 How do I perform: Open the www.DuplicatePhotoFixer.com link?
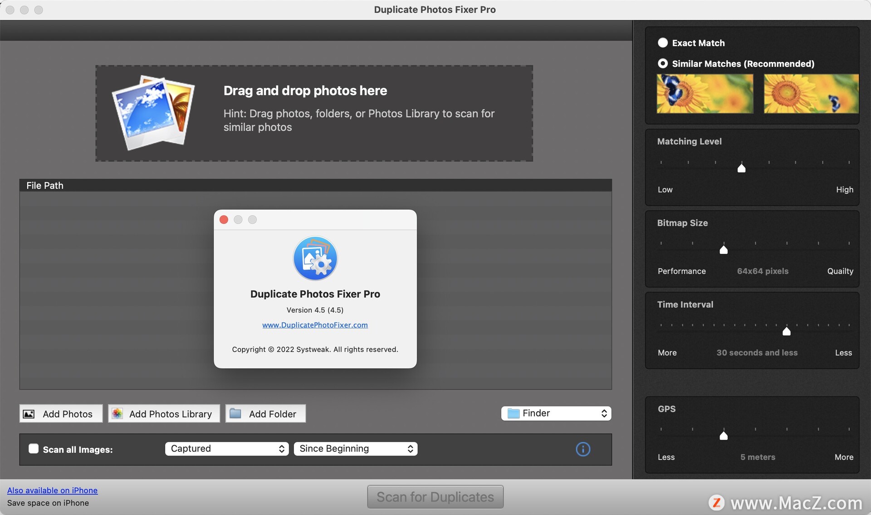coord(315,325)
